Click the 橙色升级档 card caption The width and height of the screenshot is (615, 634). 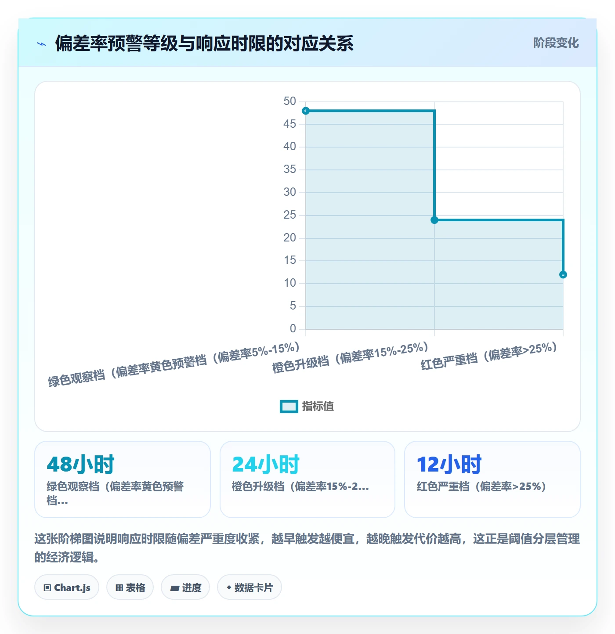coord(300,486)
